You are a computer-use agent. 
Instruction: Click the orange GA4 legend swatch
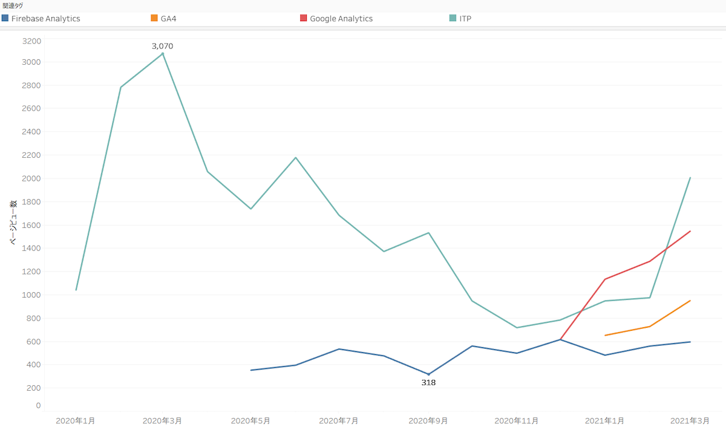click(x=154, y=19)
